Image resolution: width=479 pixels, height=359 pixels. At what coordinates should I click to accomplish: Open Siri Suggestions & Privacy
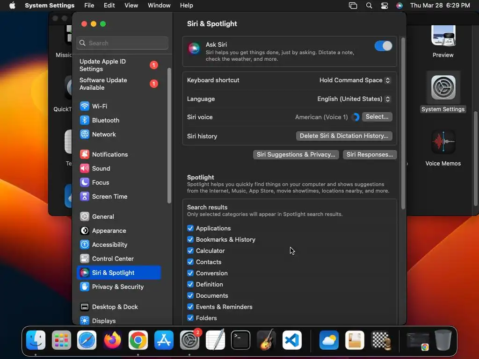click(296, 155)
